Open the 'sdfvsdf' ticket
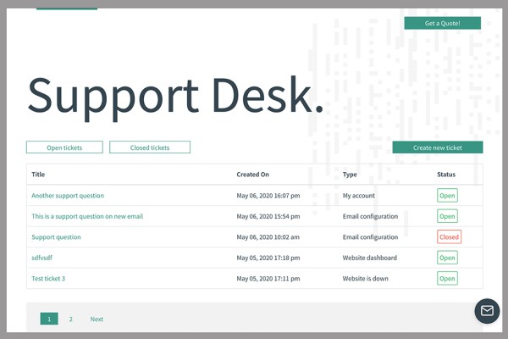 (x=41, y=258)
